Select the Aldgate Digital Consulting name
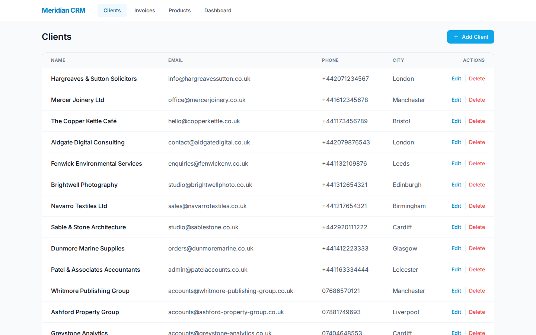Image resolution: width=536 pixels, height=335 pixels. (88, 142)
